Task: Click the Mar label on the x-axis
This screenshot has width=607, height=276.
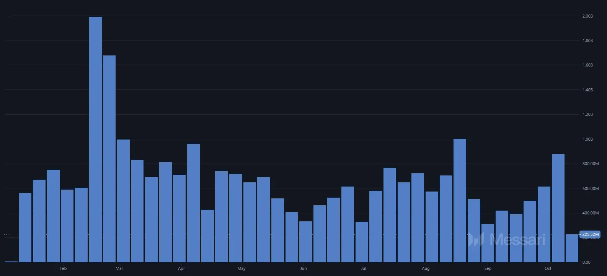Action: pos(119,268)
